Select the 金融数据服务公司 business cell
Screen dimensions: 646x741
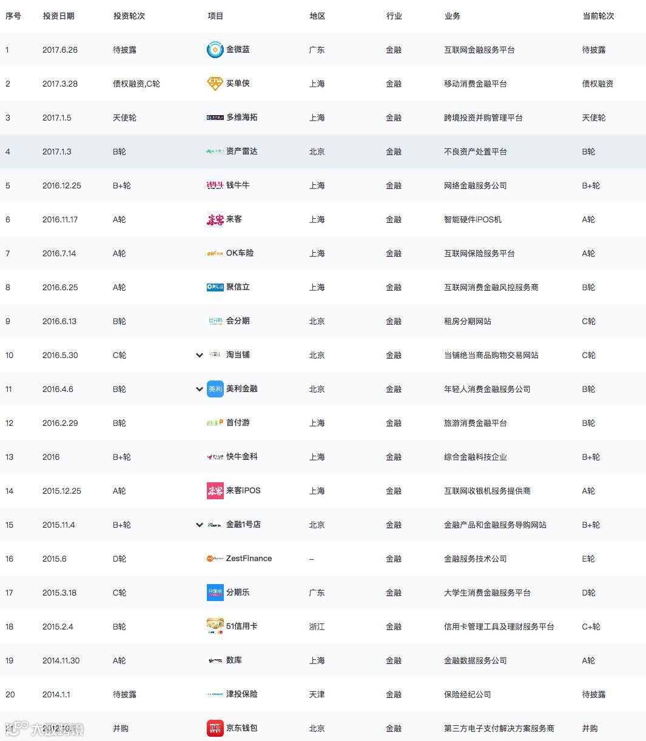[x=476, y=660]
